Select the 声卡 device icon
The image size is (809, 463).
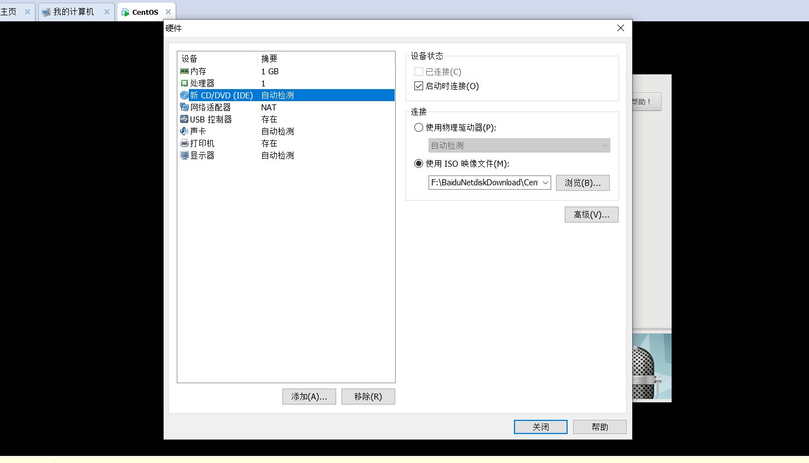point(184,131)
